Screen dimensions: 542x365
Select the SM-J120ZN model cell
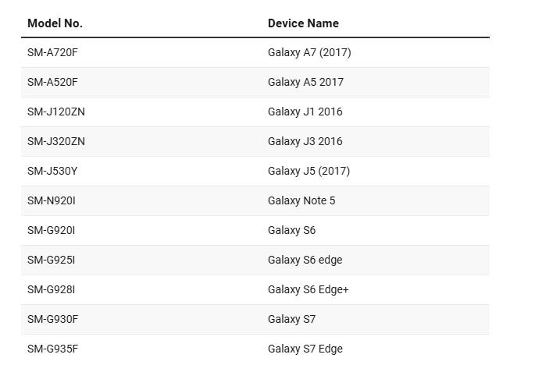coord(56,112)
